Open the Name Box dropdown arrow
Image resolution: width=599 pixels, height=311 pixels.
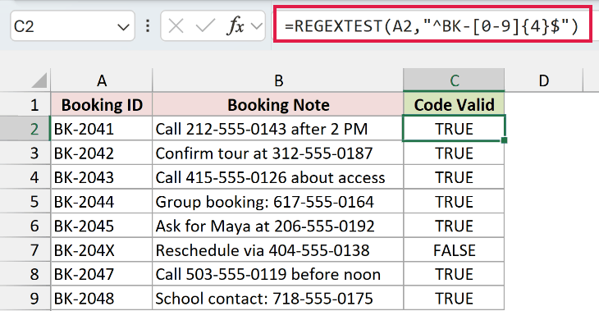click(x=123, y=27)
